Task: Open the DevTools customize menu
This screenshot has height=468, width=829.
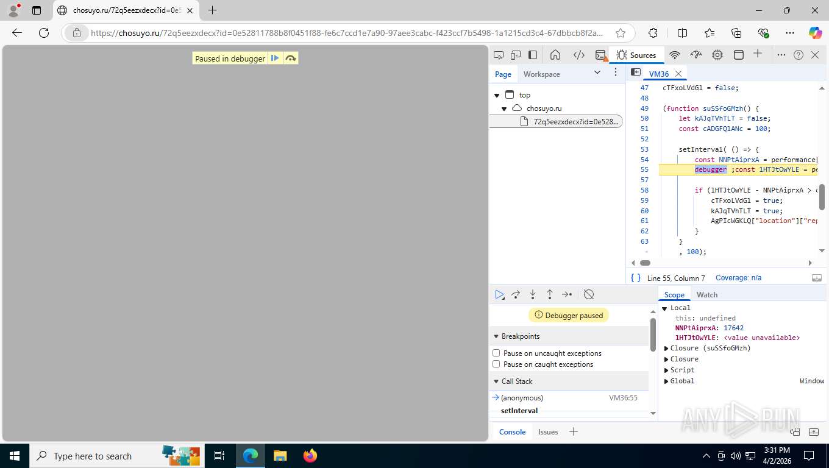Action: pyautogui.click(x=781, y=55)
